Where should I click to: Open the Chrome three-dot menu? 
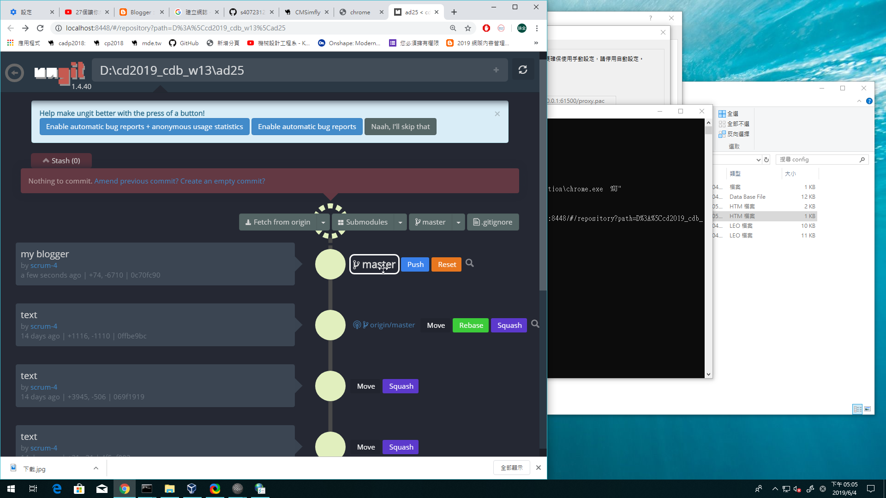(537, 28)
